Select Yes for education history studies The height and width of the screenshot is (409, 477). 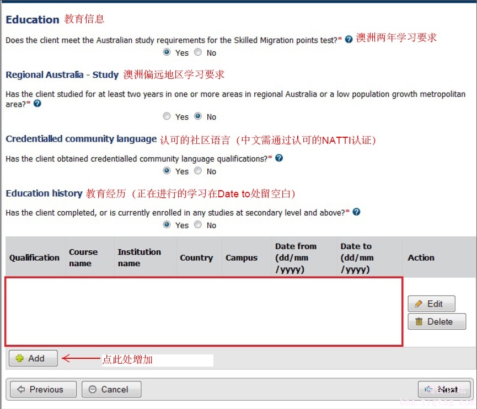tap(167, 225)
